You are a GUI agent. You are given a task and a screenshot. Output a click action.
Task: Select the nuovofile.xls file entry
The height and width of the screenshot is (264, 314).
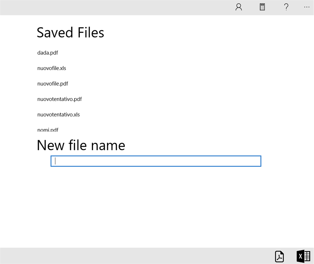(52, 68)
